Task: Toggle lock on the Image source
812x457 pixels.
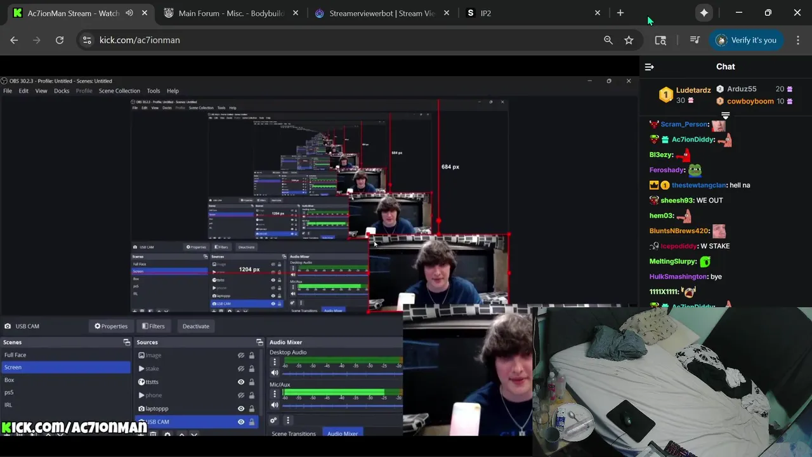Action: [252, 355]
